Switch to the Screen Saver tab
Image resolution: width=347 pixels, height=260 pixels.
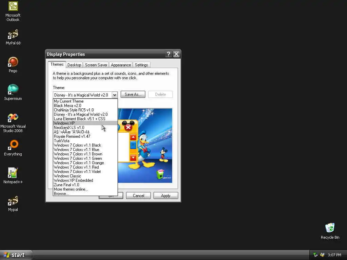96,65
